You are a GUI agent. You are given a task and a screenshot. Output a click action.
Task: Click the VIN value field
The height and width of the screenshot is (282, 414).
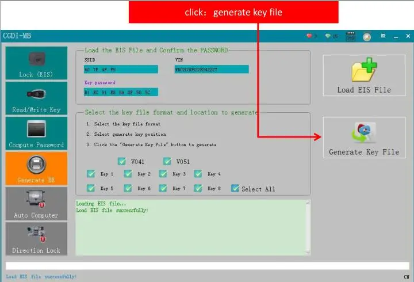pos(212,69)
